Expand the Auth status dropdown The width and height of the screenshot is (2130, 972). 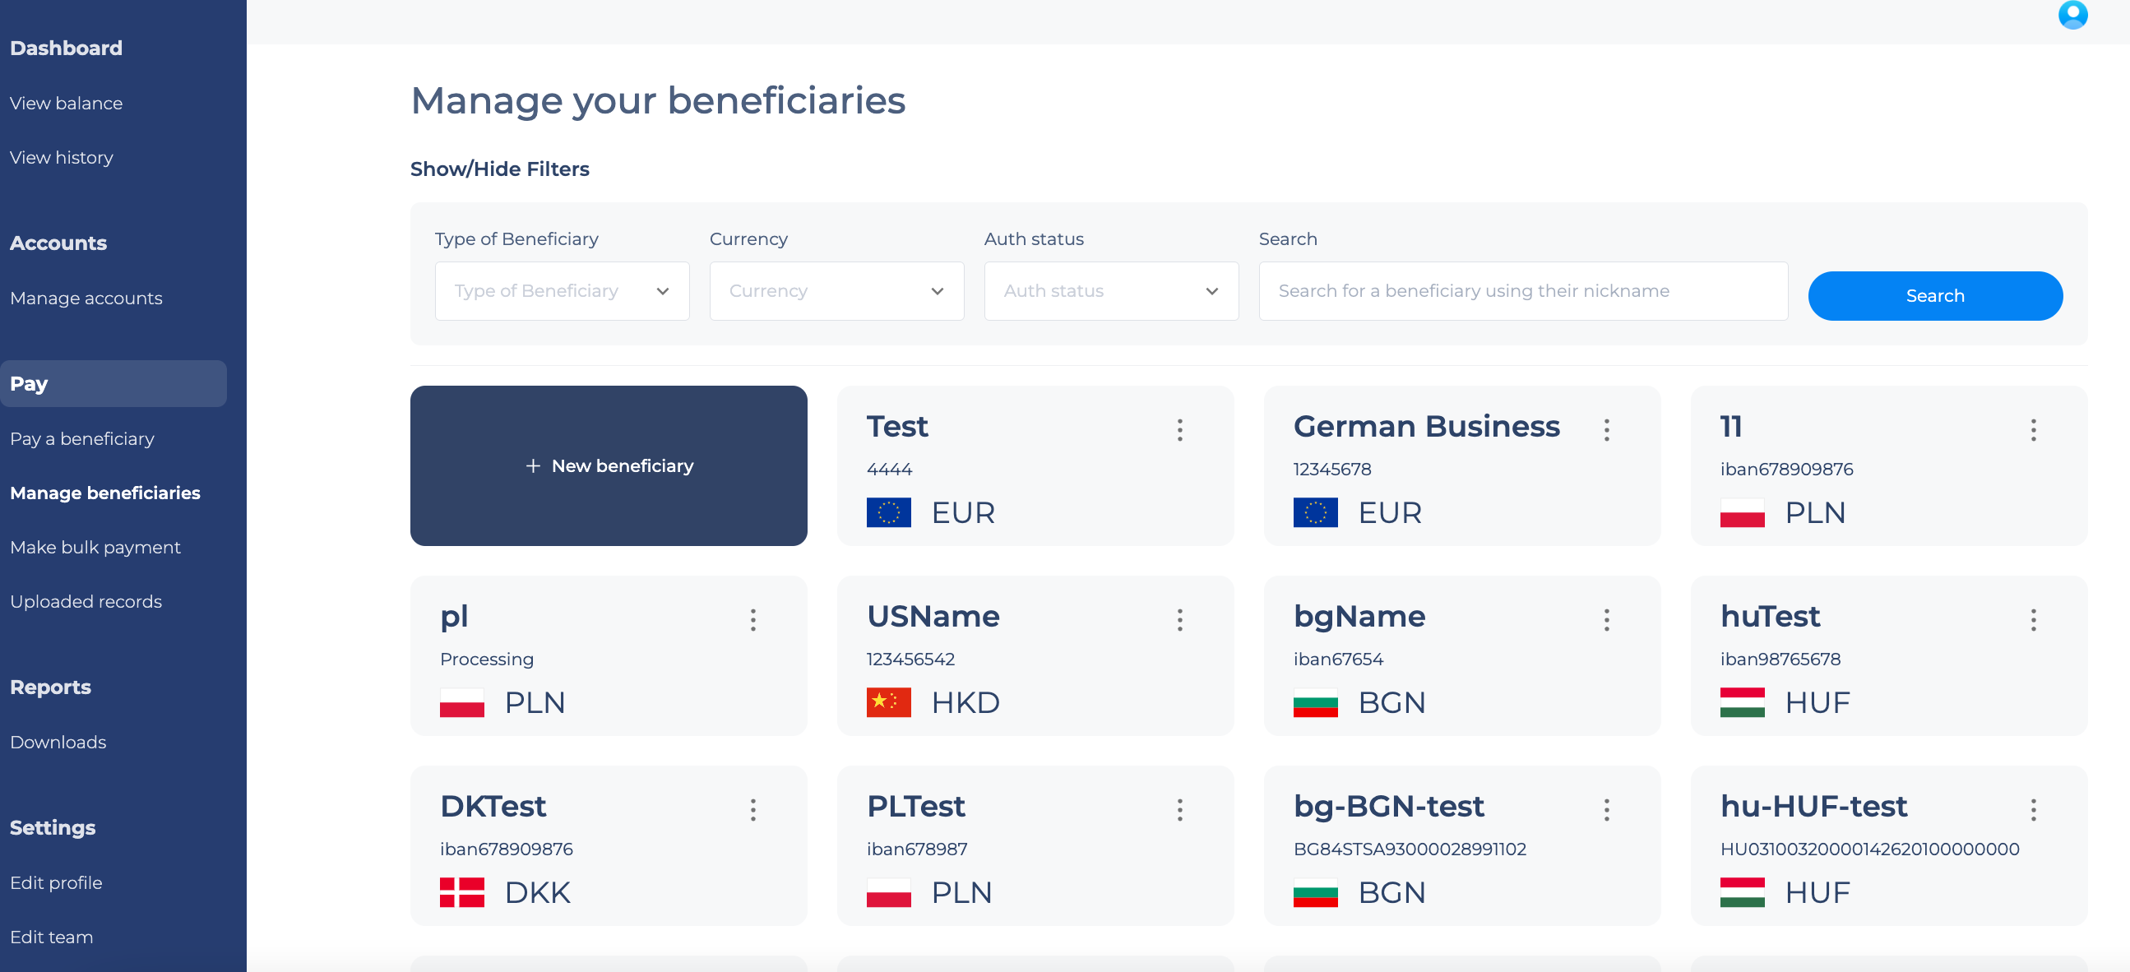[x=1111, y=291]
